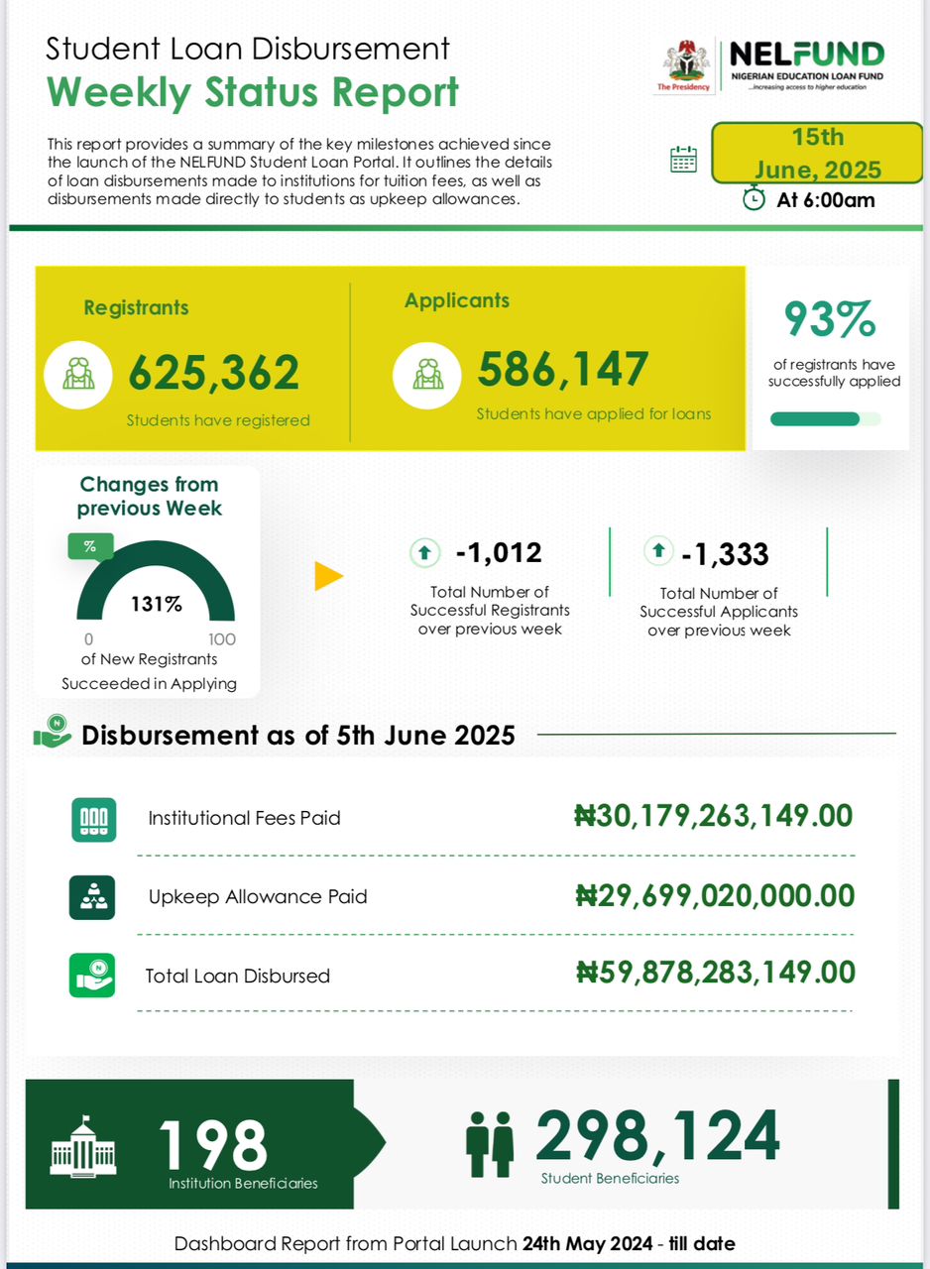The width and height of the screenshot is (930, 1269).
Task: Click the hand-with-coin Disbursement heading icon
Action: click(53, 733)
